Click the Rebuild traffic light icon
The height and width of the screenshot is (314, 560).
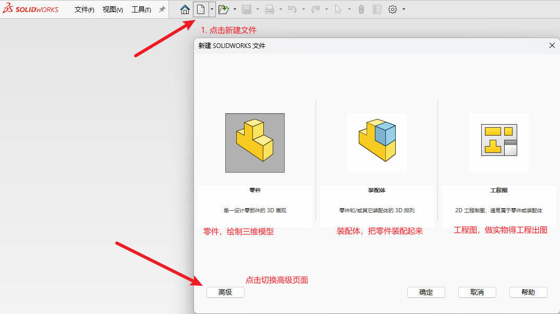[361, 9]
